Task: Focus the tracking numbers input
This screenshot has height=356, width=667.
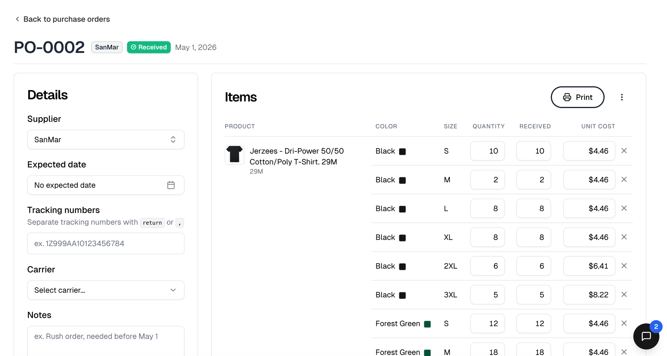Action: 106,243
